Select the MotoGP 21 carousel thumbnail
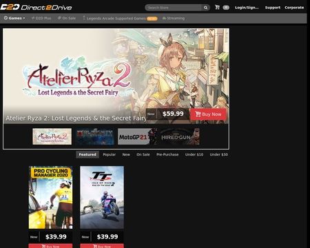The width and height of the screenshot is (310, 248). tap(137, 136)
